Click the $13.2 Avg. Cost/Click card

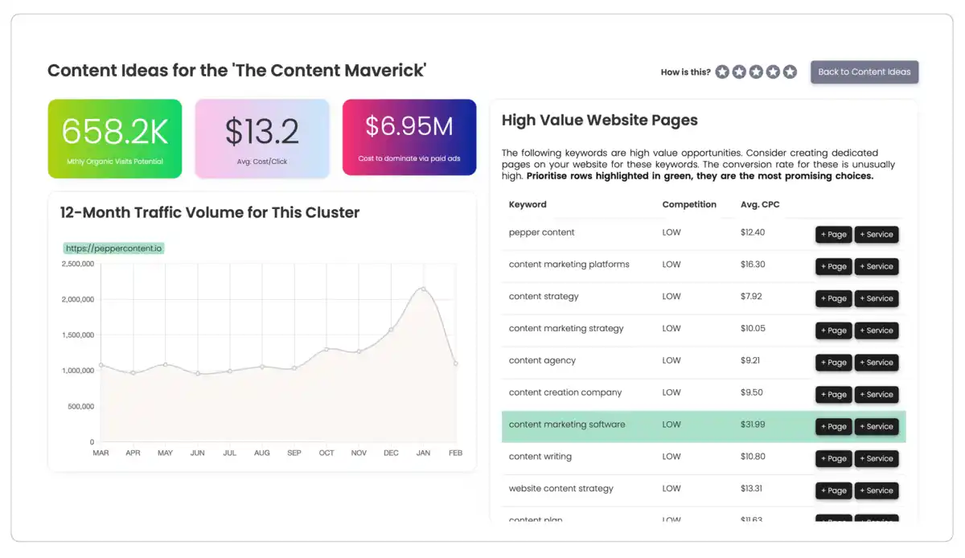point(261,137)
